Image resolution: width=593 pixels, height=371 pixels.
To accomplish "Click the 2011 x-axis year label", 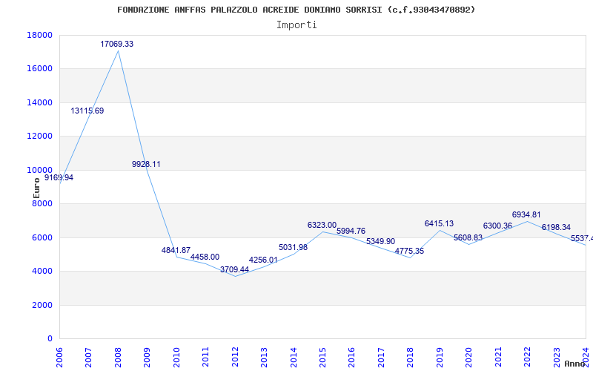I will [x=206, y=357].
